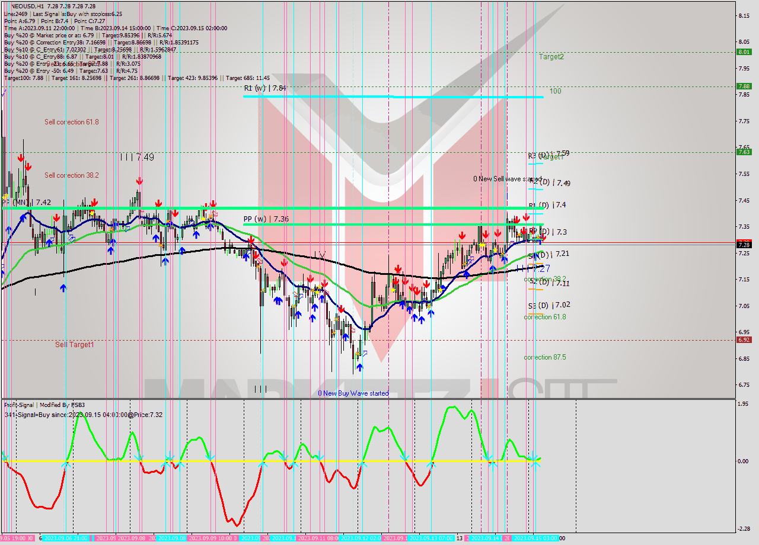759x545 pixels.
Task: Select the 'R3 (D) | 7.59' resistance label
Action: click(549, 154)
